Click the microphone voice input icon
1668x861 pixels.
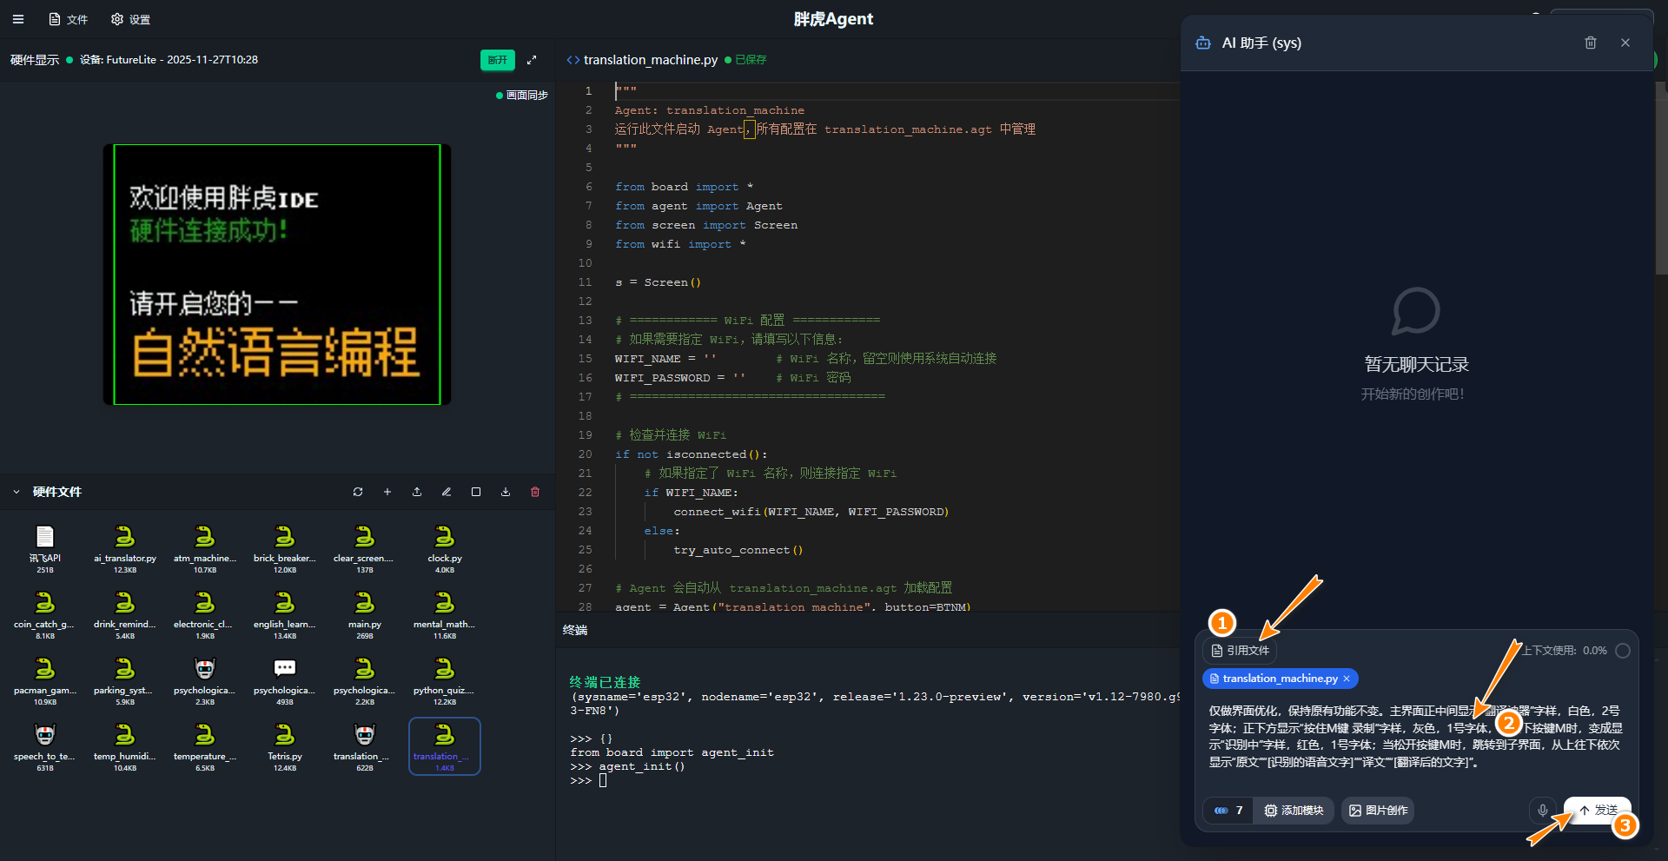point(1542,810)
